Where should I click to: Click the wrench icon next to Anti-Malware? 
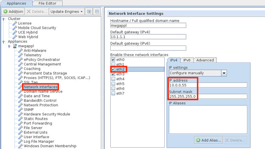(20, 50)
